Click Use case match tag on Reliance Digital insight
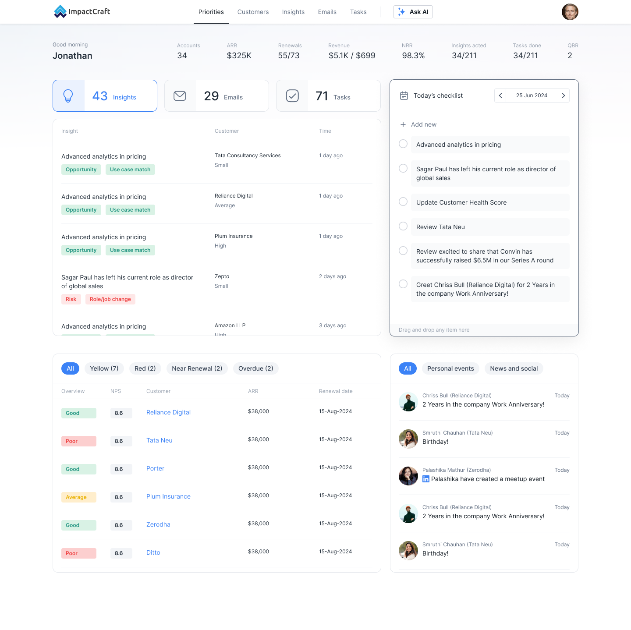The image size is (631, 630). [x=130, y=210]
